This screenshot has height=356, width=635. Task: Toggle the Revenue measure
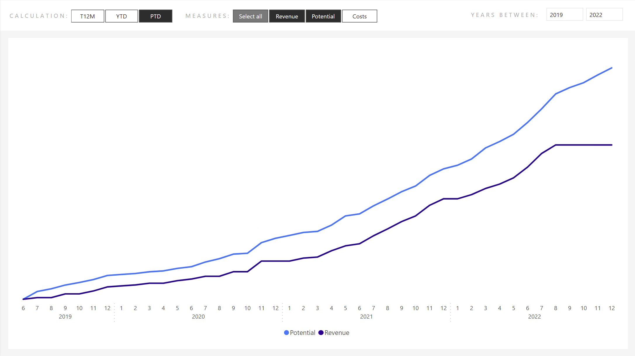coord(287,16)
